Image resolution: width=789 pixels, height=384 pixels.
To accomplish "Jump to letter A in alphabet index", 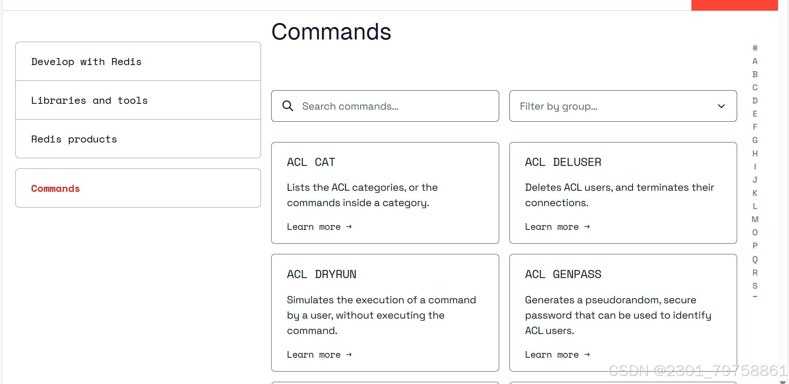I will [x=755, y=61].
